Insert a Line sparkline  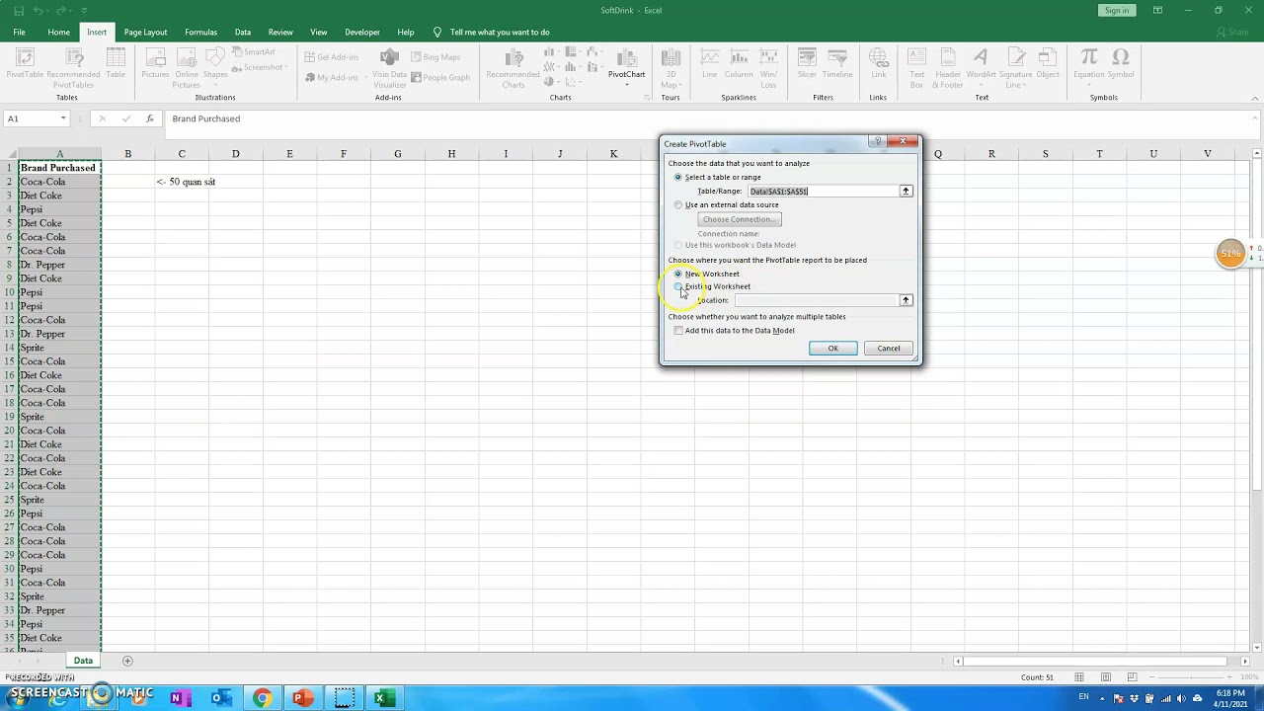click(x=710, y=65)
